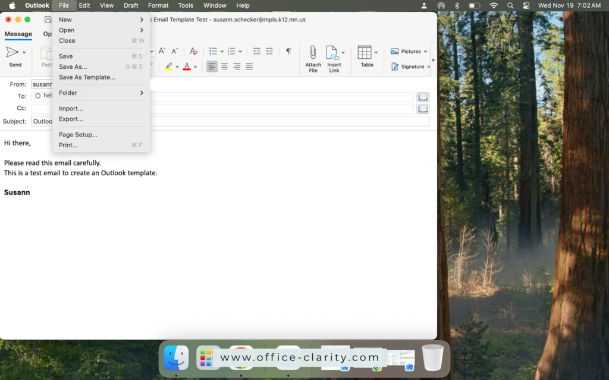Open the Window menu
This screenshot has height=380, width=609.
[215, 5]
